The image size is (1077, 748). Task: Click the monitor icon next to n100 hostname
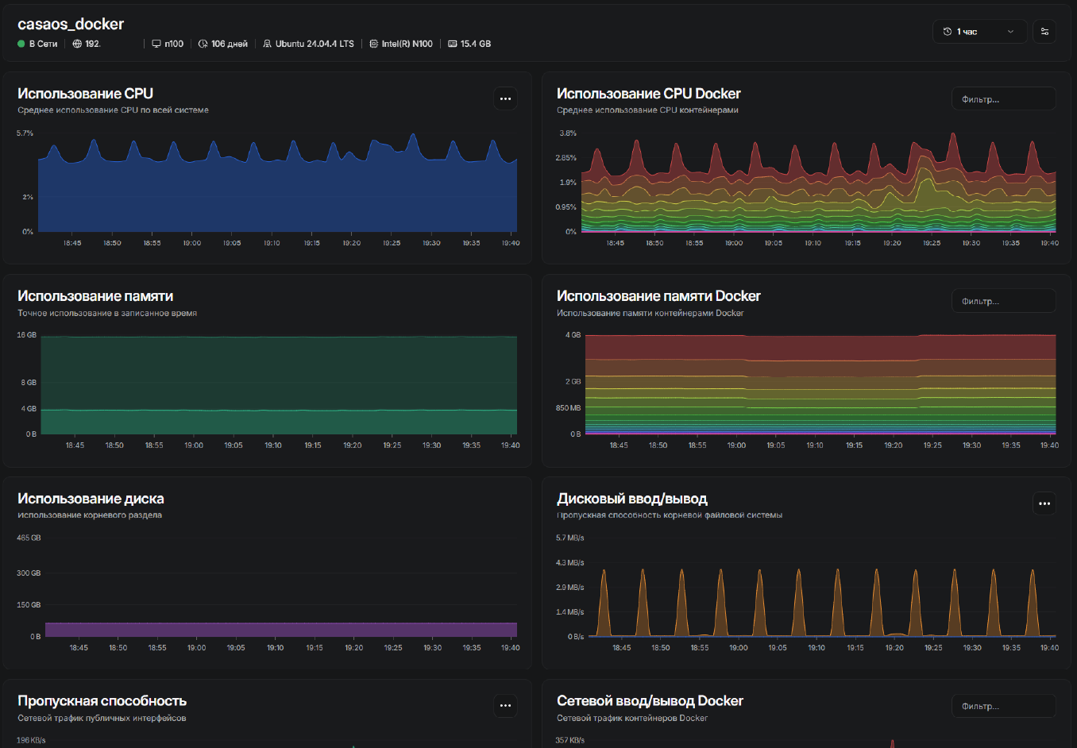point(156,44)
